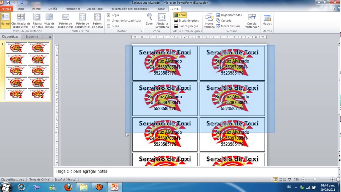Screen dimensions: 341x192
Task: Open the Archivo tab
Action: [6, 9]
